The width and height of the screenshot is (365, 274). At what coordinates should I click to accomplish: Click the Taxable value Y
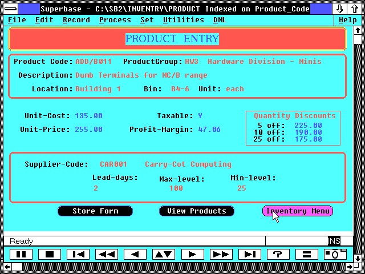[200, 116]
